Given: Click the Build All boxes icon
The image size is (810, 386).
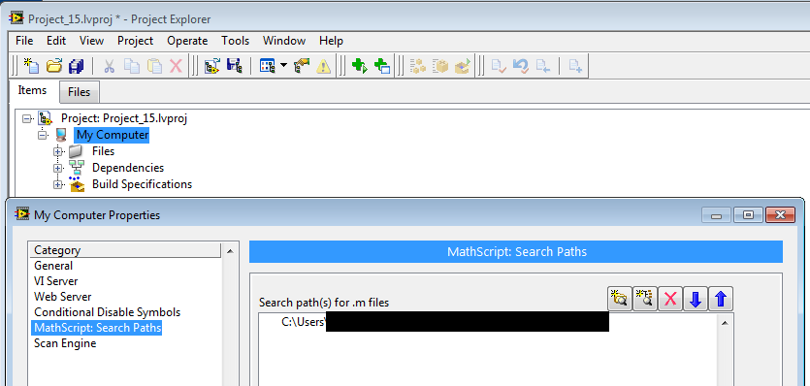Looking at the screenshot, I should (417, 66).
